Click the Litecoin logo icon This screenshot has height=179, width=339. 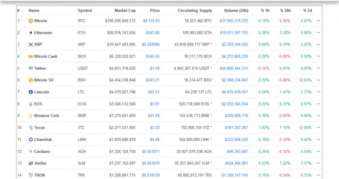click(31, 92)
